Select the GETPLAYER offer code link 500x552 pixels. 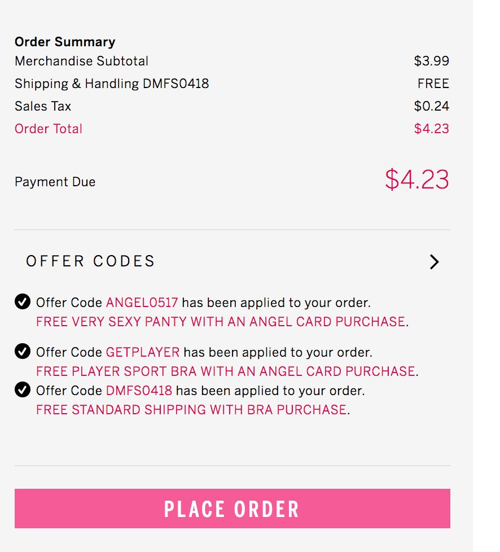coord(143,352)
